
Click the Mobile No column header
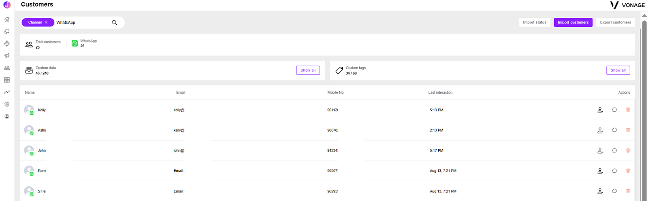pyautogui.click(x=335, y=93)
